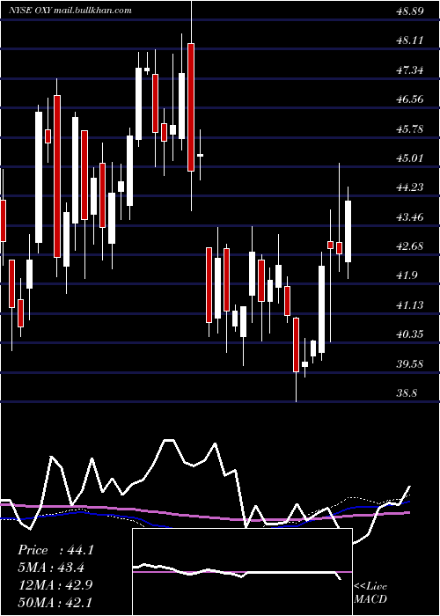Viewport: 440px width, 616px height.
Task: Click the lowest red candle near 38.8
Action: [296, 345]
